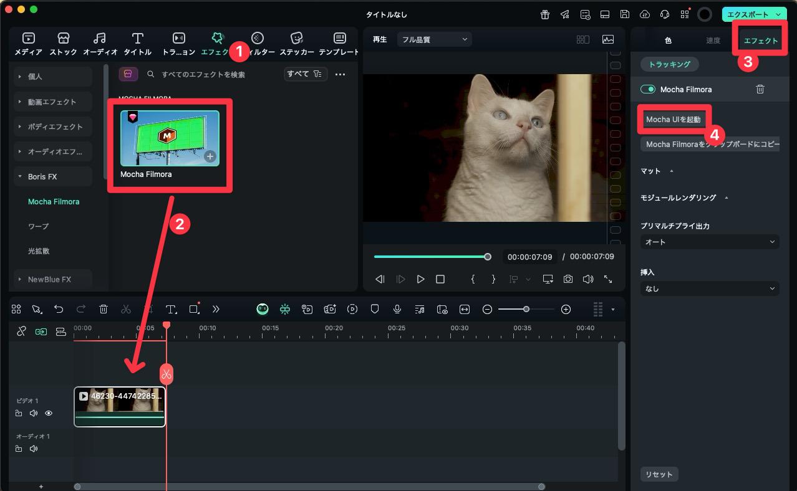797x491 pixels.
Task: Click the current timecode field 00:00:07:09
Action: tap(530, 257)
